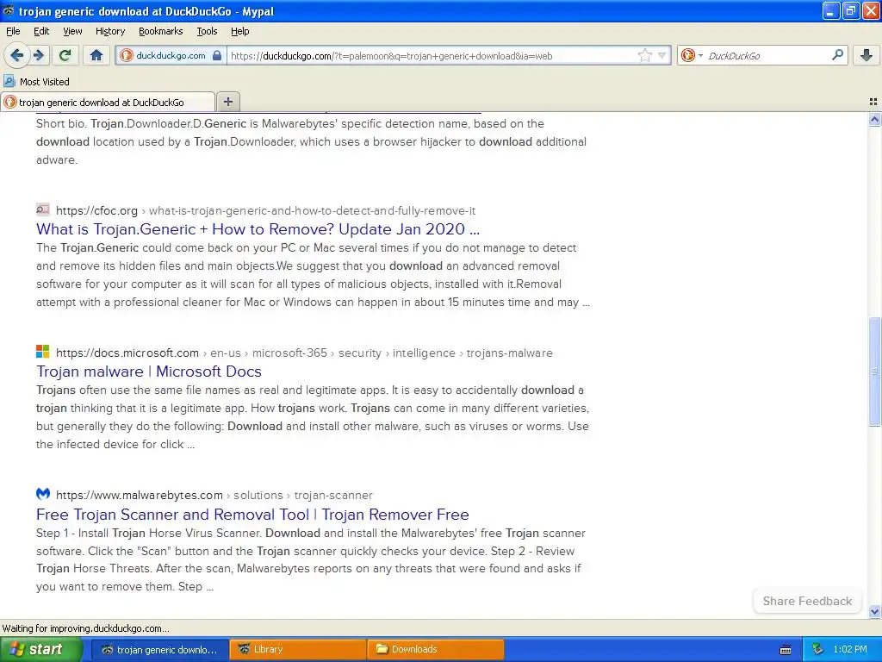Viewport: 882px width, 662px height.
Task: Open the Home page icon
Action: coord(96,55)
